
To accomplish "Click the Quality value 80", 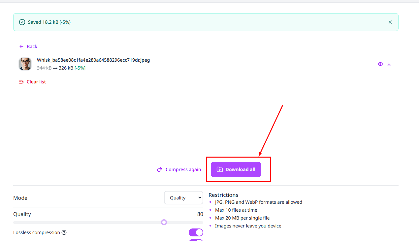I will [200, 214].
